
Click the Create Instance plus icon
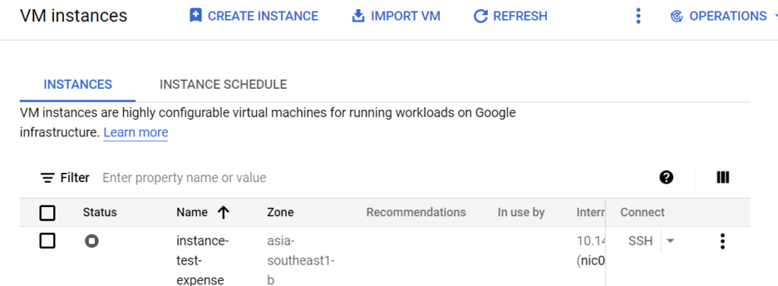pos(195,16)
